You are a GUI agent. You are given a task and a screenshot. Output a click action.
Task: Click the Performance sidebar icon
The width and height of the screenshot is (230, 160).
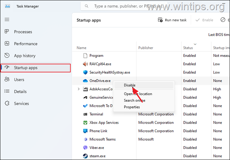point(7,43)
